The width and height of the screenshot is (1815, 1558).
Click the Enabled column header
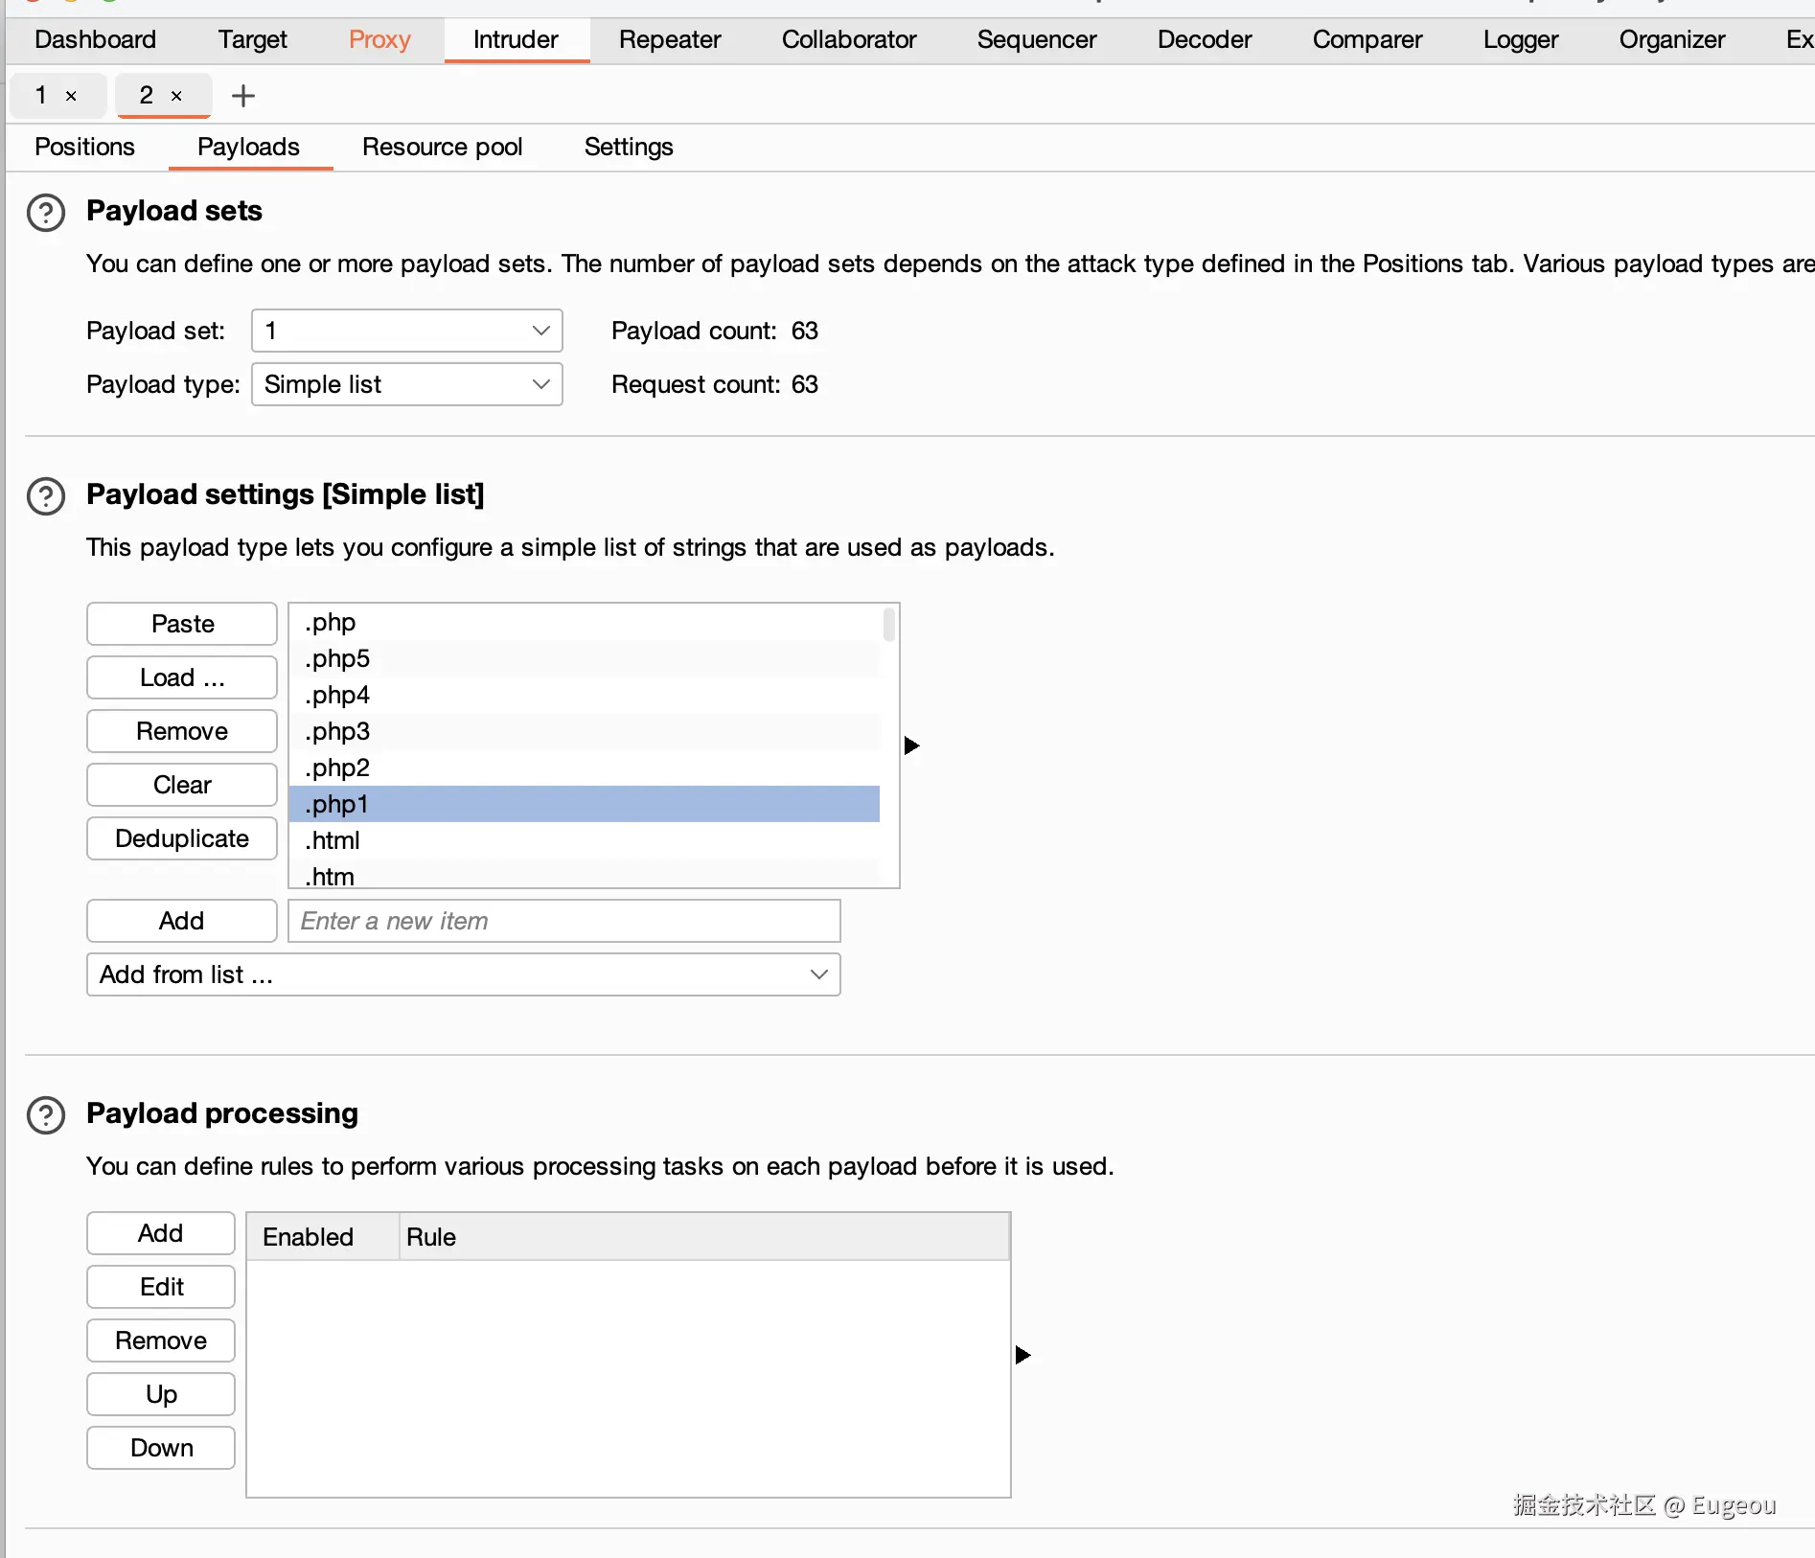point(323,1237)
